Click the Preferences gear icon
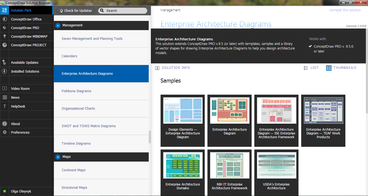The width and height of the screenshot is (368, 196). pyautogui.click(x=4, y=132)
